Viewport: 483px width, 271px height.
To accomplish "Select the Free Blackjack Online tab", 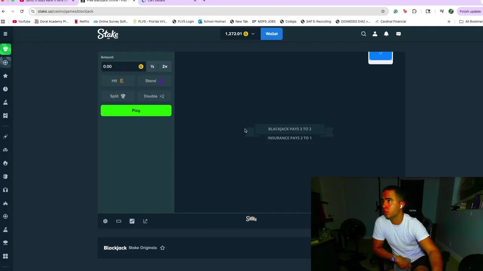I will coord(108,1).
